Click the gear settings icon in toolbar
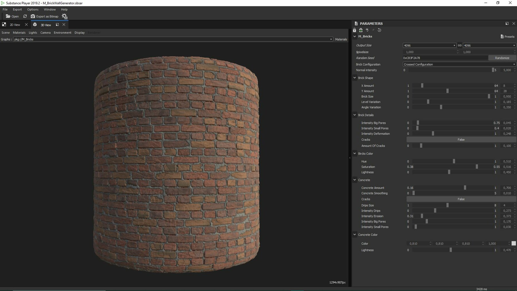517x291 pixels. point(64,16)
